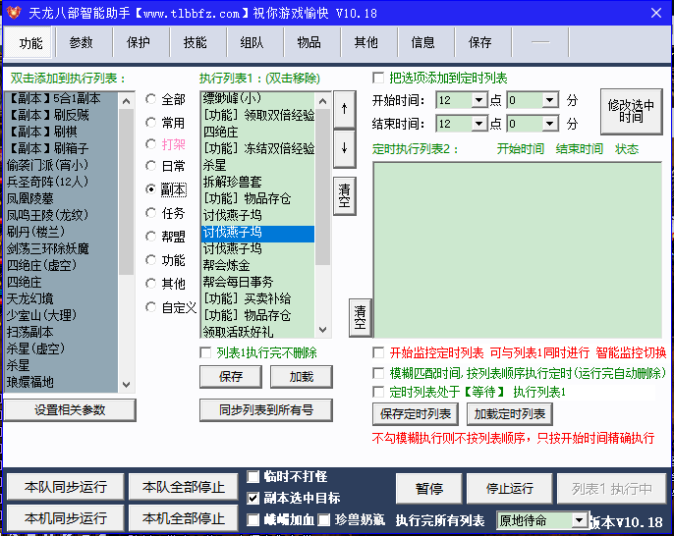Click 设置相关参数 button
This screenshot has height=536, width=674.
coord(70,409)
